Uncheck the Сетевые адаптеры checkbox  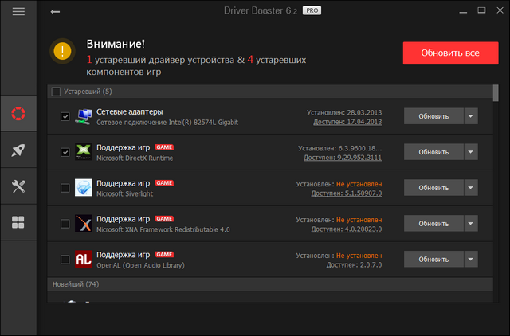[x=65, y=116]
